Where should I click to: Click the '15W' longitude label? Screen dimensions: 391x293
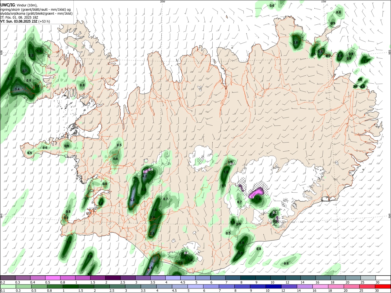tap(323, 2)
